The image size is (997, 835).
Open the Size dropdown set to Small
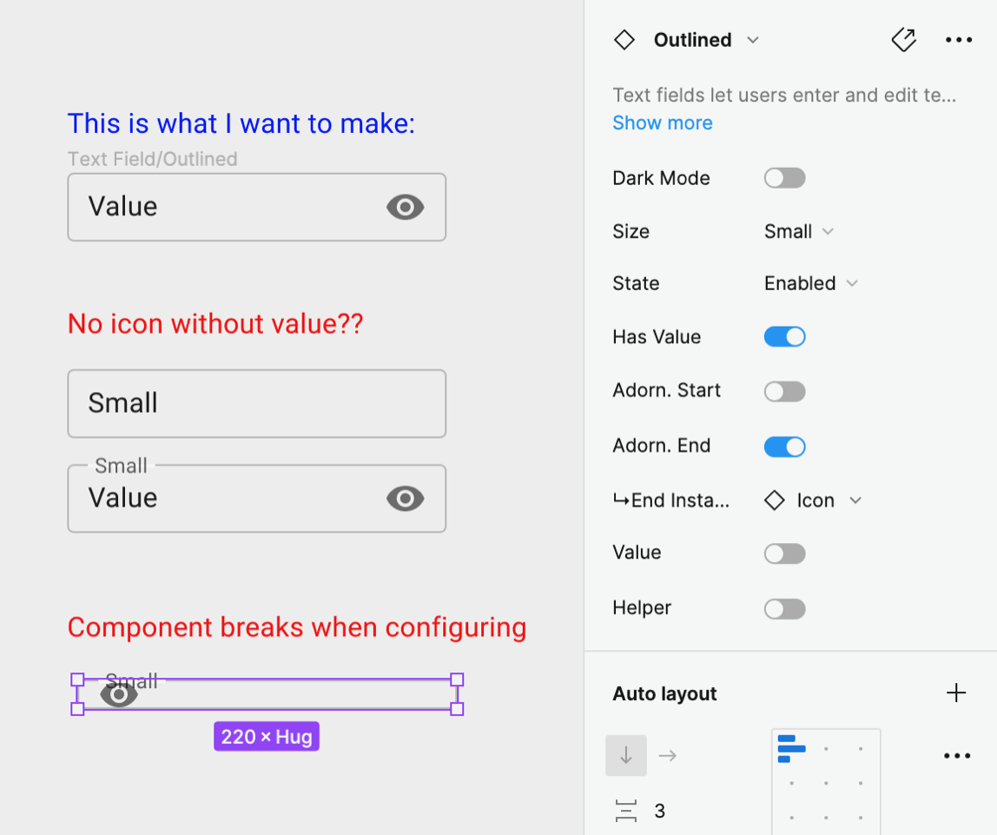point(797,231)
